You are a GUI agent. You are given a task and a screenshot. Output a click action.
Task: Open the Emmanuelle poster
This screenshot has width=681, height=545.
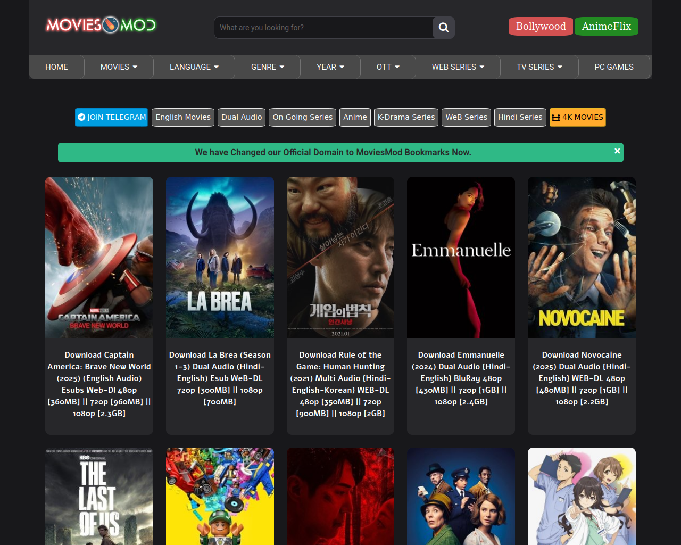461,258
